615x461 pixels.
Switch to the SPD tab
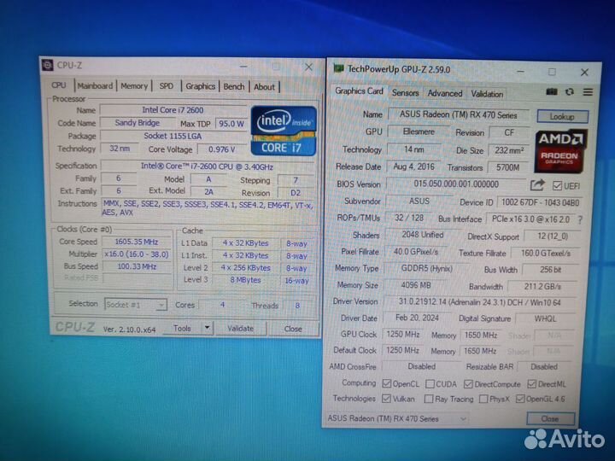pyautogui.click(x=167, y=86)
